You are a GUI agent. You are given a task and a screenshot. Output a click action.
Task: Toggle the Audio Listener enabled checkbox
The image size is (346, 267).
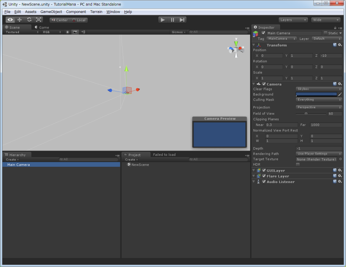point(264,181)
